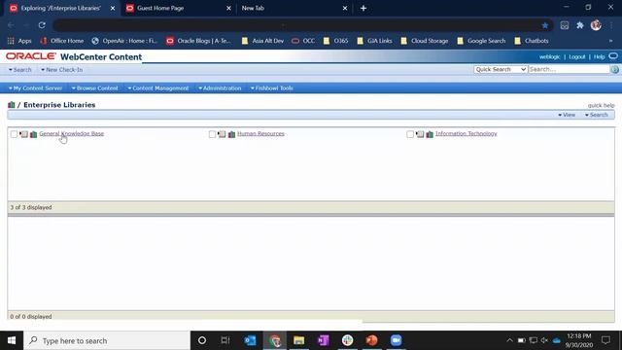622x350 pixels.
Task: Expand the Search menu in top toolbar
Action: pyautogui.click(x=19, y=69)
